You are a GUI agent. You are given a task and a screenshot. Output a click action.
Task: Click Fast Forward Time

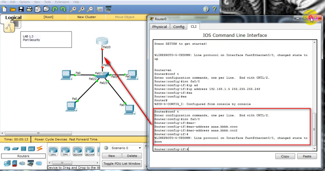tap(83, 139)
